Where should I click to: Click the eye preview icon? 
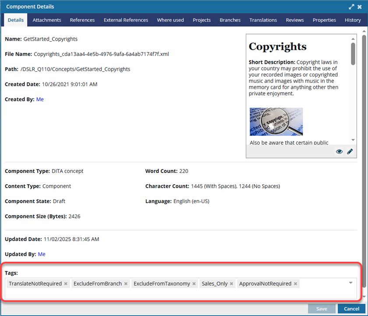point(339,151)
